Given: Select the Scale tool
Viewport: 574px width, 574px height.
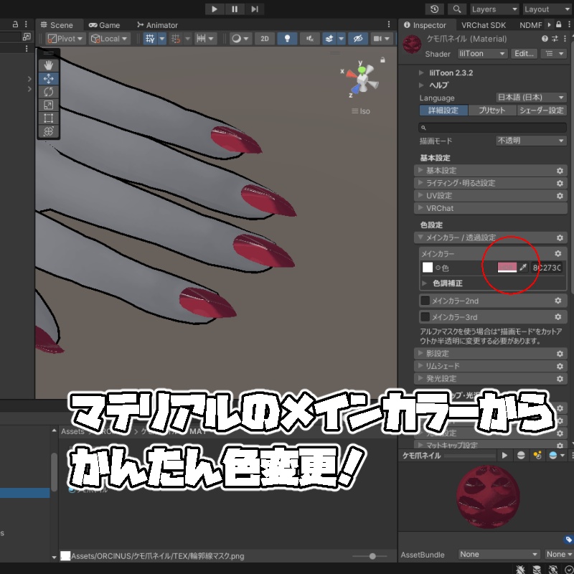Looking at the screenshot, I should (x=48, y=105).
